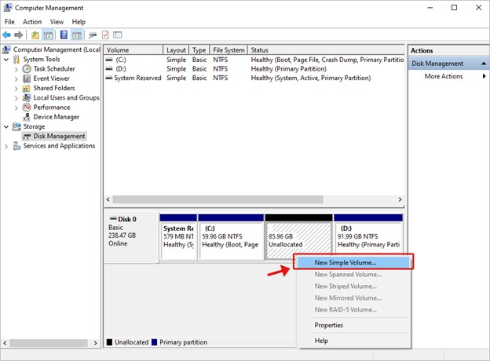Click the black Unallocated legend swatch
Image resolution: width=490 pixels, height=361 pixels.
[x=109, y=342]
